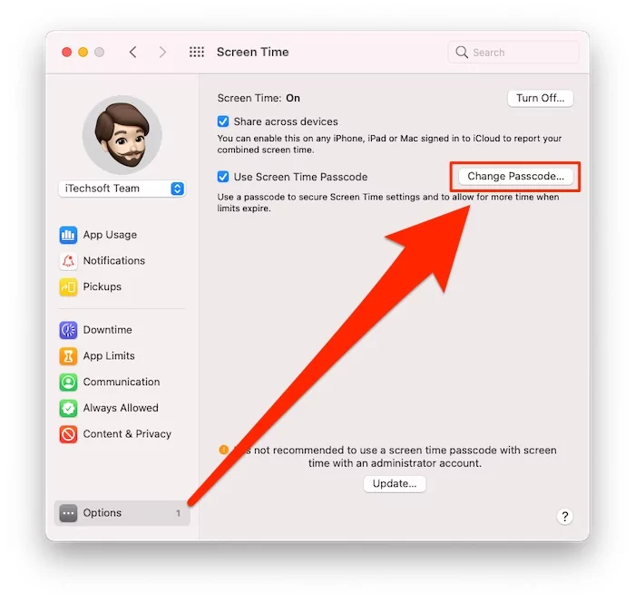The height and width of the screenshot is (601, 635).
Task: Uncheck Share across devices
Action: click(x=223, y=121)
